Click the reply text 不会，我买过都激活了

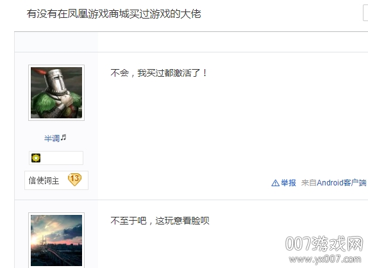[x=159, y=73]
